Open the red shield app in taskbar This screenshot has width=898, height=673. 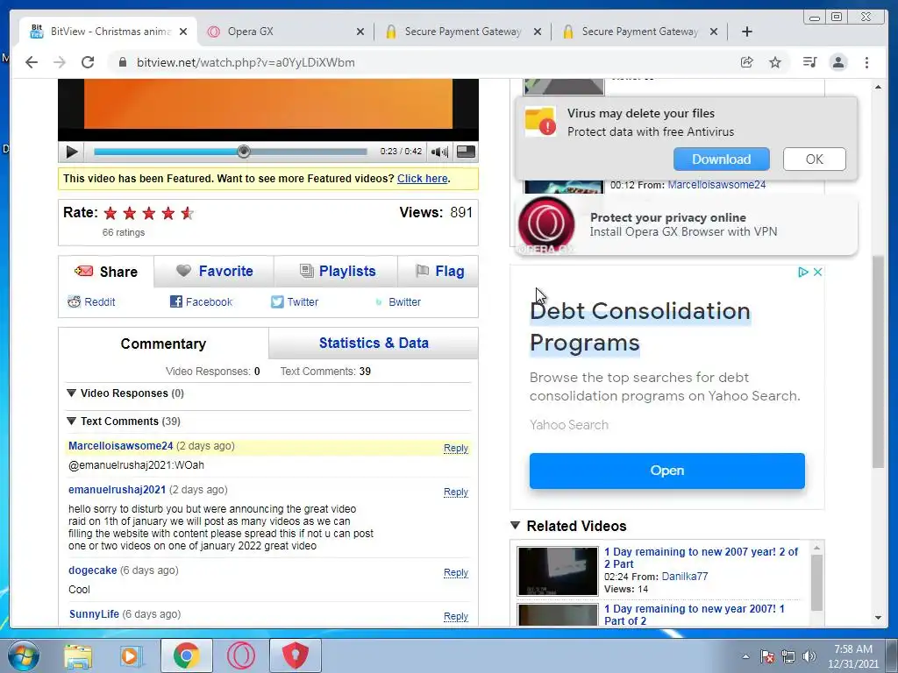296,655
